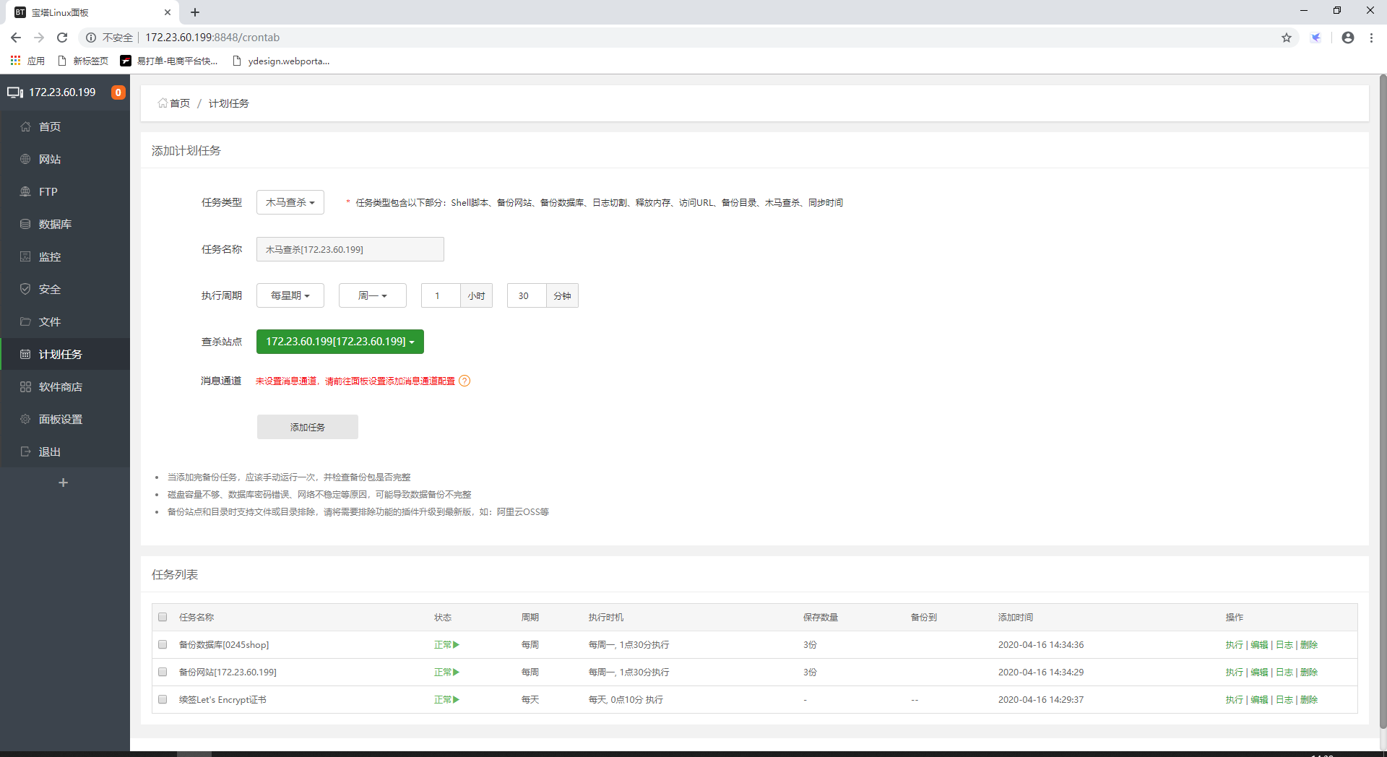
Task: Click 172.23.60.199 server title in sidebar
Action: click(x=62, y=92)
